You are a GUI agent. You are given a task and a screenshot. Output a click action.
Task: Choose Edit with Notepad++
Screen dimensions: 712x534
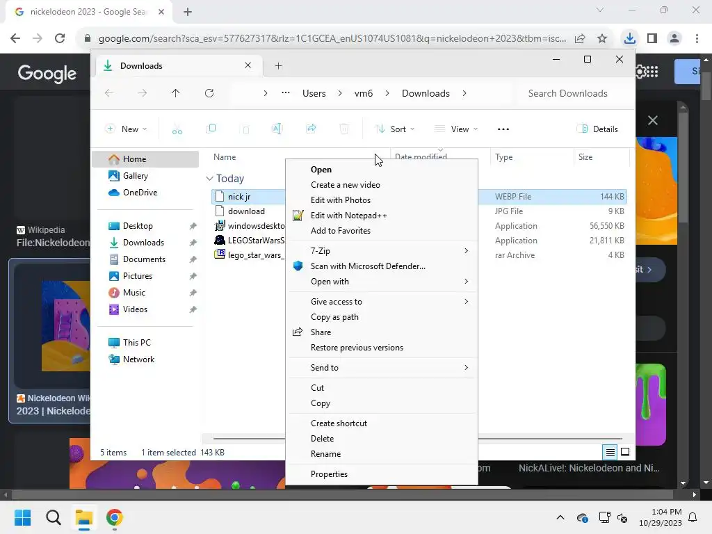382,216
